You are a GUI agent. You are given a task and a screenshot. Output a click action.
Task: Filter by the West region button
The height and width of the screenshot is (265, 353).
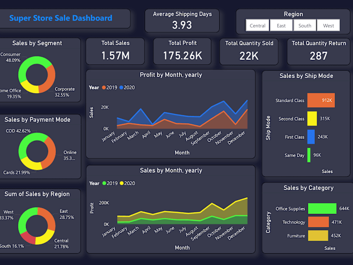coord(328,26)
